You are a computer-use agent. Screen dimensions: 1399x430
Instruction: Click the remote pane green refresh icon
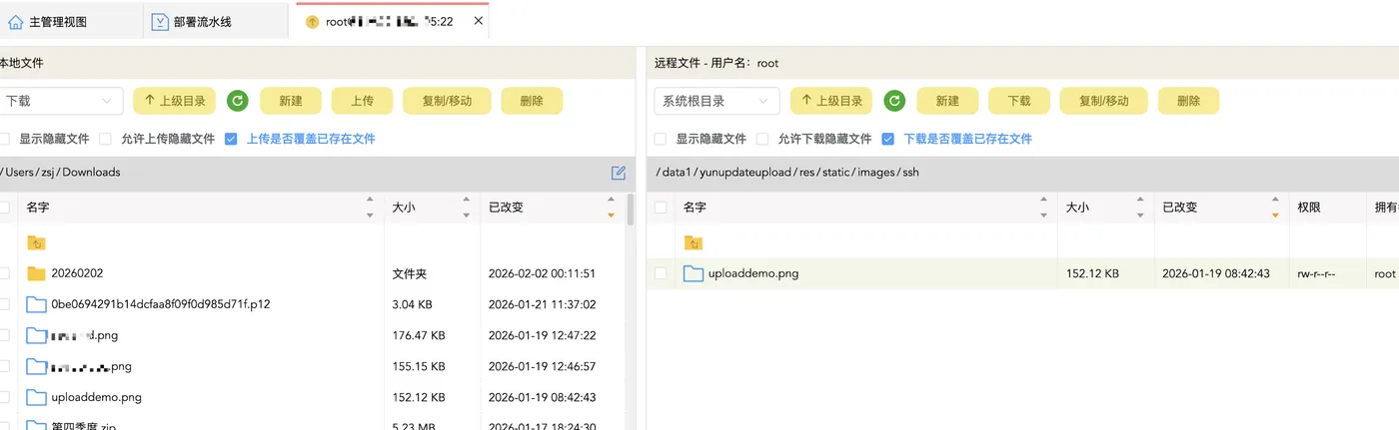coord(895,101)
